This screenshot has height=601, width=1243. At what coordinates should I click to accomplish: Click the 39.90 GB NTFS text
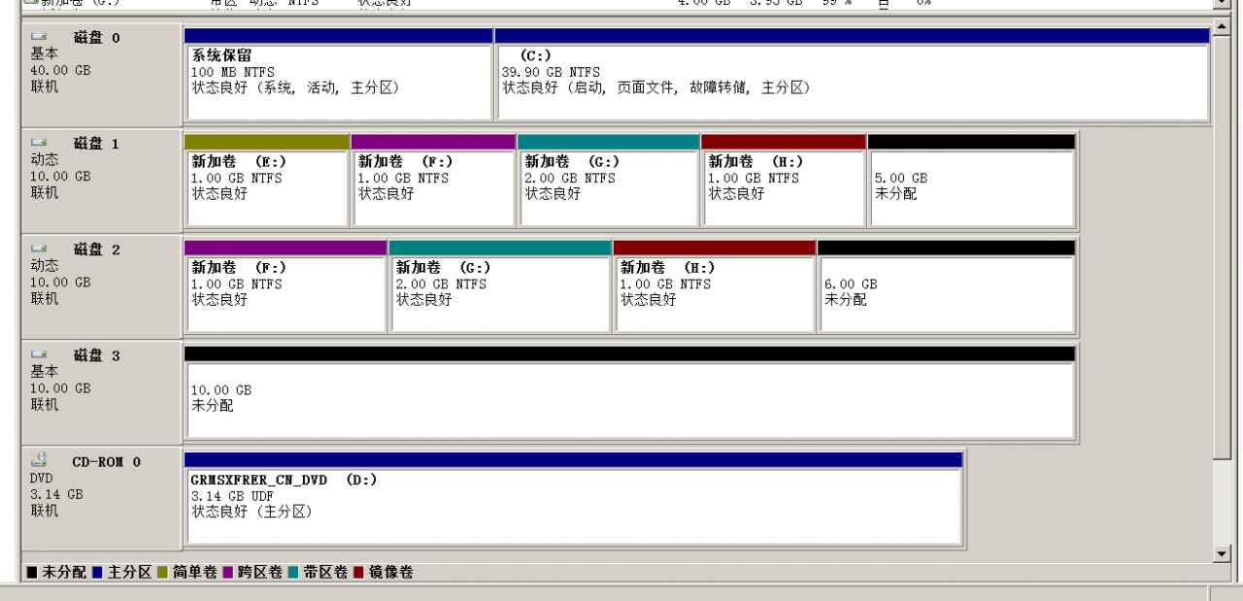click(x=551, y=72)
